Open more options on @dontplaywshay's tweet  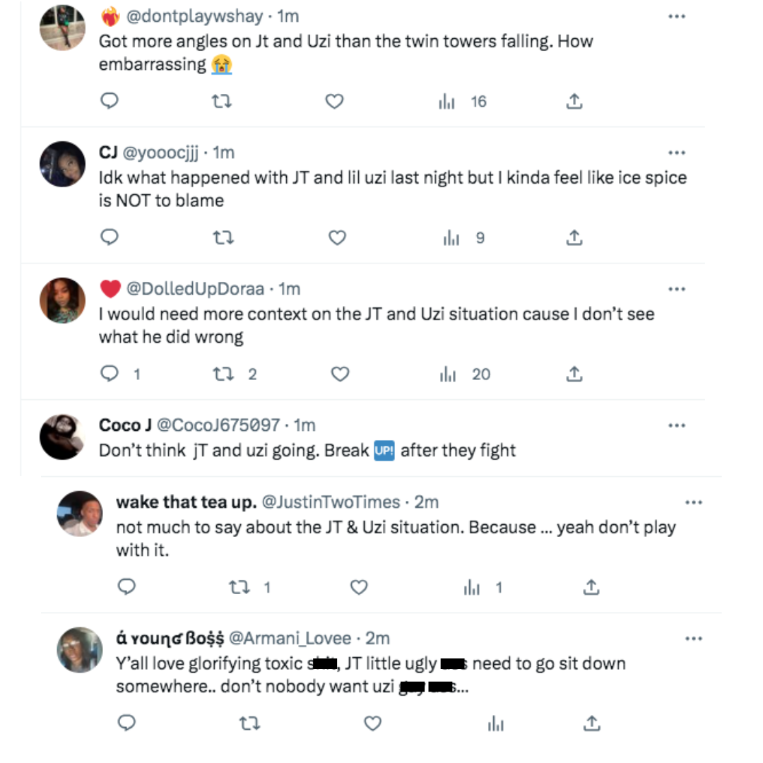[676, 16]
